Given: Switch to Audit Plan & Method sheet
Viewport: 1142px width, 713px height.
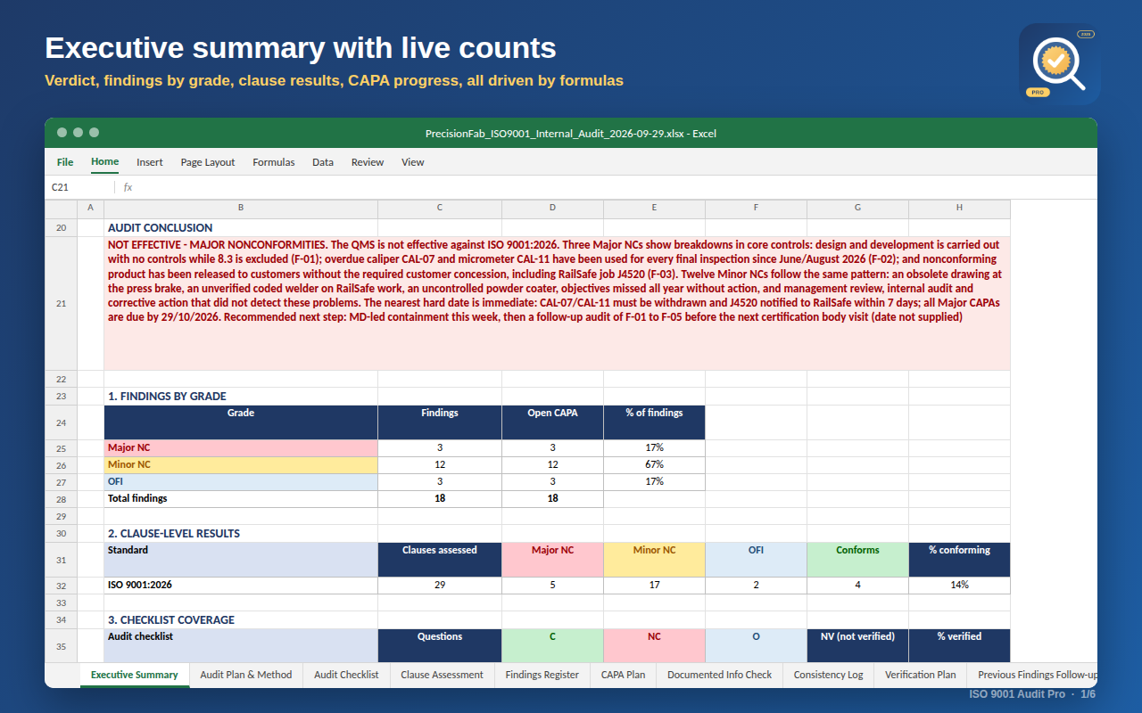Looking at the screenshot, I should (x=246, y=675).
